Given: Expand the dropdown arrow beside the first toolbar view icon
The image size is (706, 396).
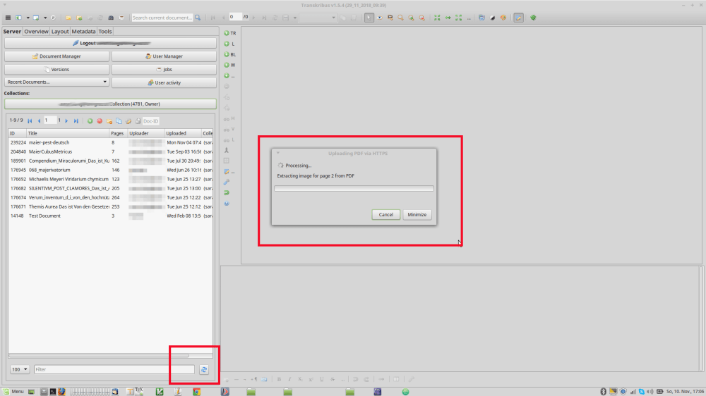Looking at the screenshot, I should pyautogui.click(x=28, y=18).
